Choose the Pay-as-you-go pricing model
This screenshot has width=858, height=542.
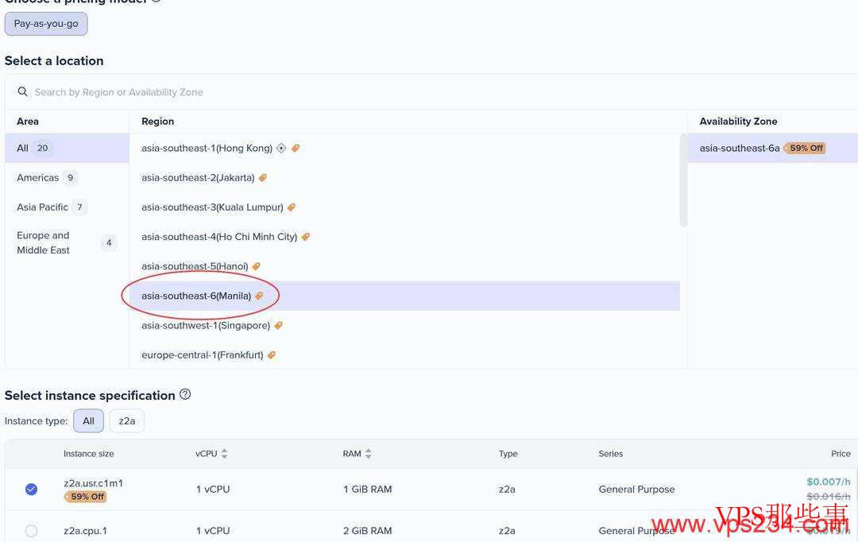46,24
